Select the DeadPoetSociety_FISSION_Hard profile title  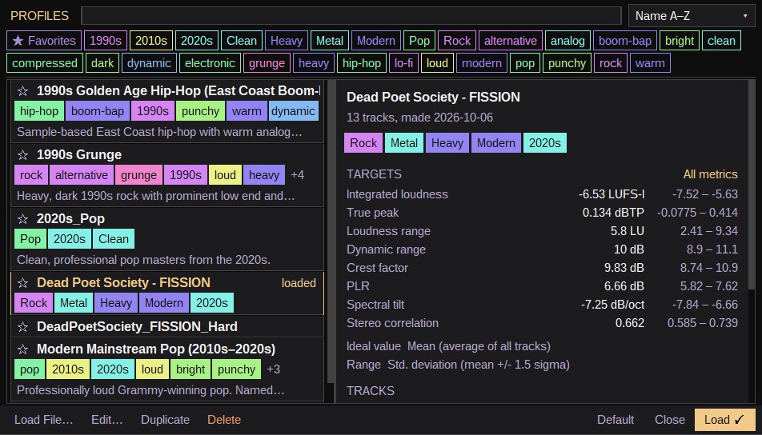(137, 327)
